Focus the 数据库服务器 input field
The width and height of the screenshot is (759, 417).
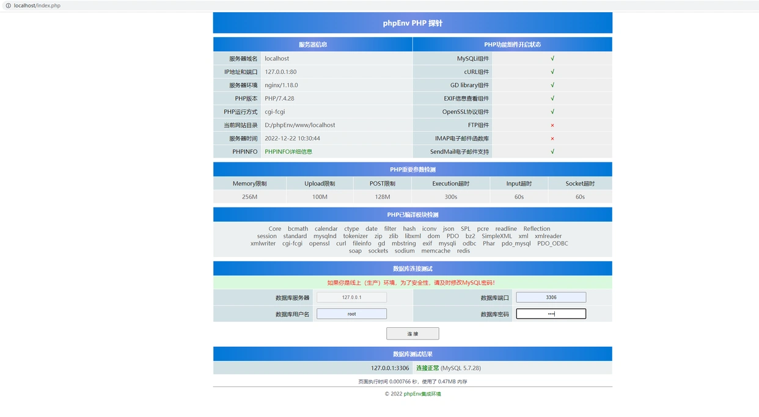351,297
